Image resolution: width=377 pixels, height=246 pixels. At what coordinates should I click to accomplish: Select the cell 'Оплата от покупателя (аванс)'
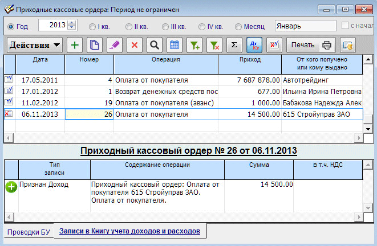click(x=166, y=102)
